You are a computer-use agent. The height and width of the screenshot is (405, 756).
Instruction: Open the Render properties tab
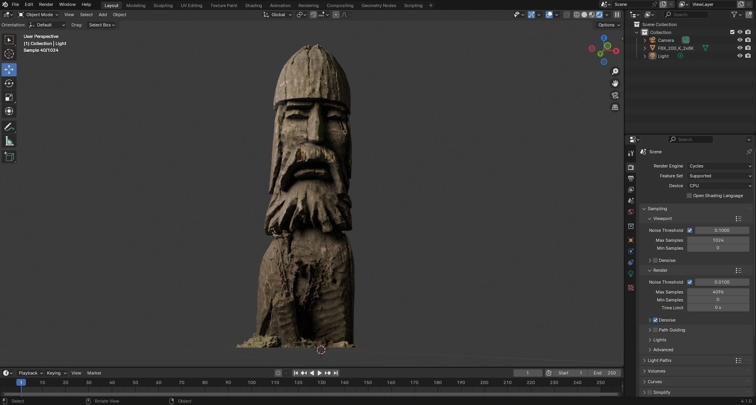(x=631, y=167)
